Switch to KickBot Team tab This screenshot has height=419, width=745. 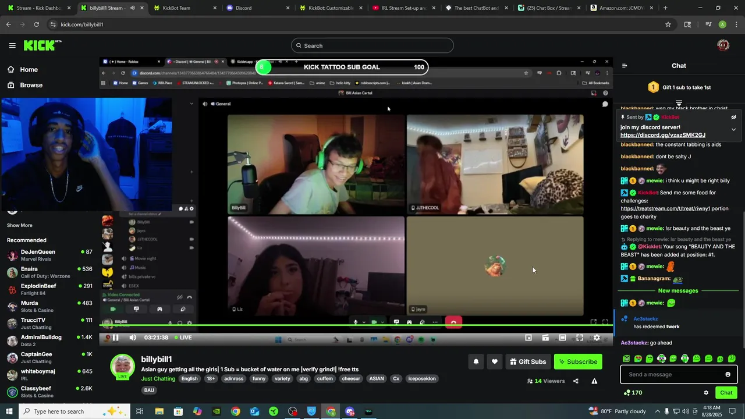(x=184, y=8)
